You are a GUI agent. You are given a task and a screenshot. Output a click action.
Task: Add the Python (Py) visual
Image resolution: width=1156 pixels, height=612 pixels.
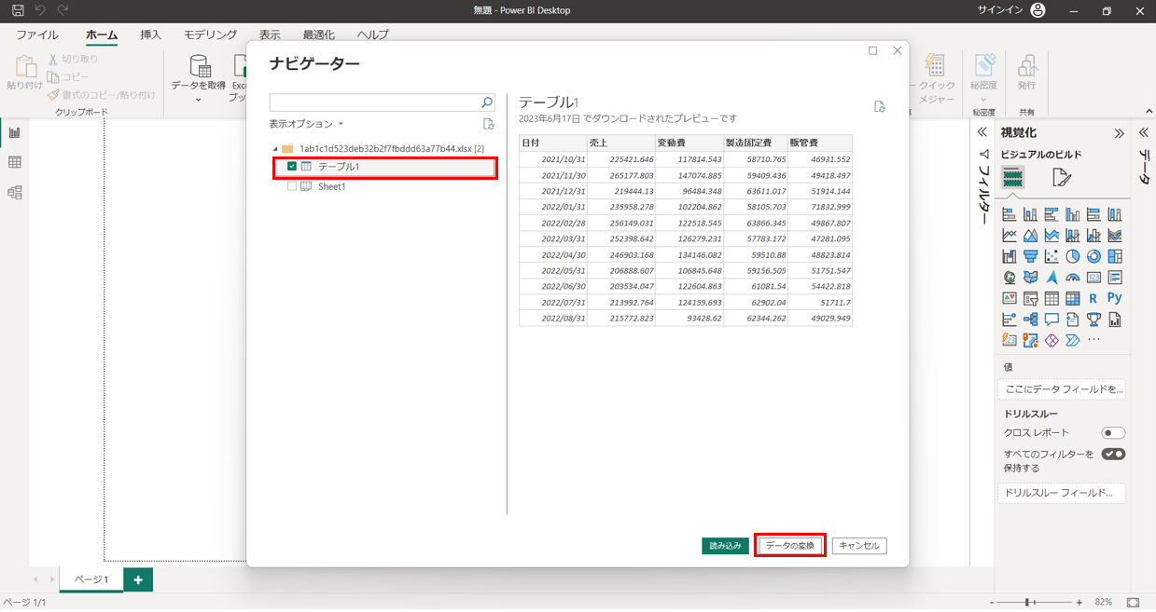[x=1115, y=298]
